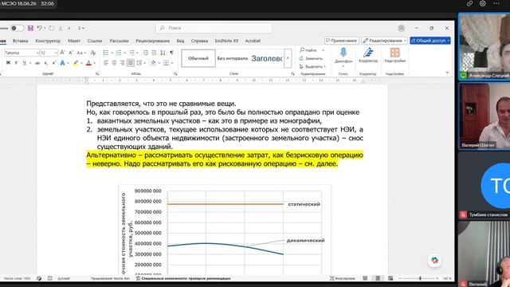
Task: Redo the action in the quick access toolbar
Action: tap(51, 29)
